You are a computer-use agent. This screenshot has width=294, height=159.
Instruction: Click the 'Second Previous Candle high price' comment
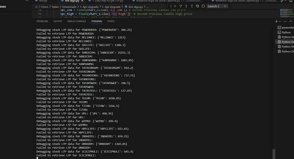pyautogui.click(x=163, y=14)
